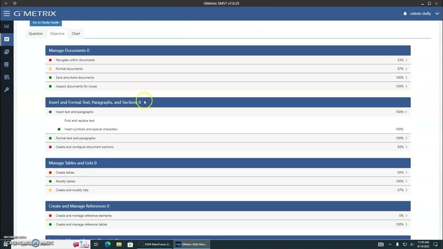Show hidden system tray icons
This screenshot has height=249, width=443.
pyautogui.click(x=390, y=244)
